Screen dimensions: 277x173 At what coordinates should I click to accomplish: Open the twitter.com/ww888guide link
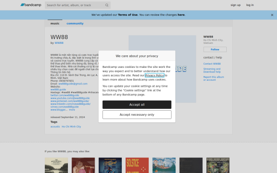point(65,95)
